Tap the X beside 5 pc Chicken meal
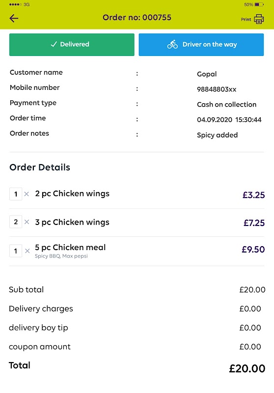The image size is (274, 393). [27, 251]
